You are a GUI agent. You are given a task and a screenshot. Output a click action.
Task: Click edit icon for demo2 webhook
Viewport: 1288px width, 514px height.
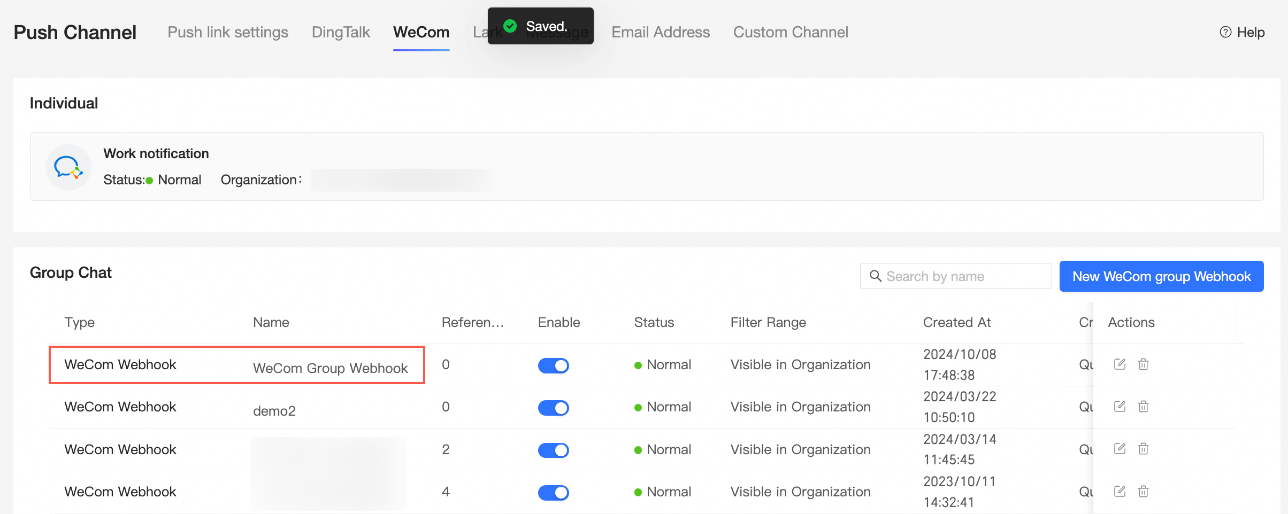(x=1120, y=407)
